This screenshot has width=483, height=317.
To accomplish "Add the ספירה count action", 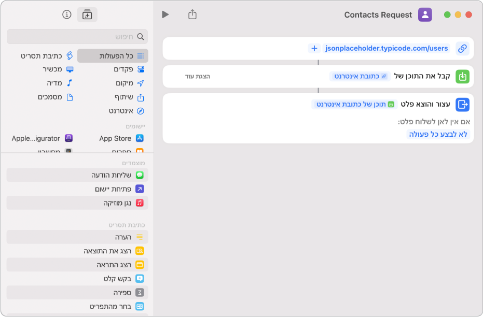I will tap(77, 293).
